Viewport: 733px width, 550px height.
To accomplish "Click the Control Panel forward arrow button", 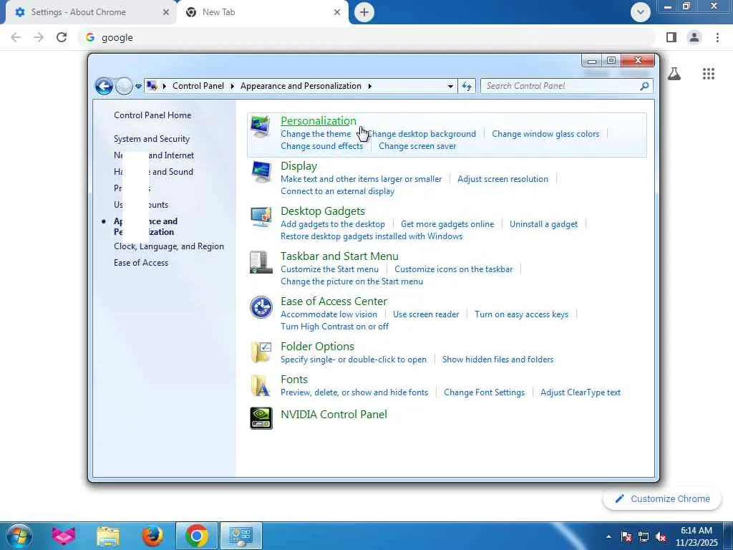I will click(x=124, y=86).
